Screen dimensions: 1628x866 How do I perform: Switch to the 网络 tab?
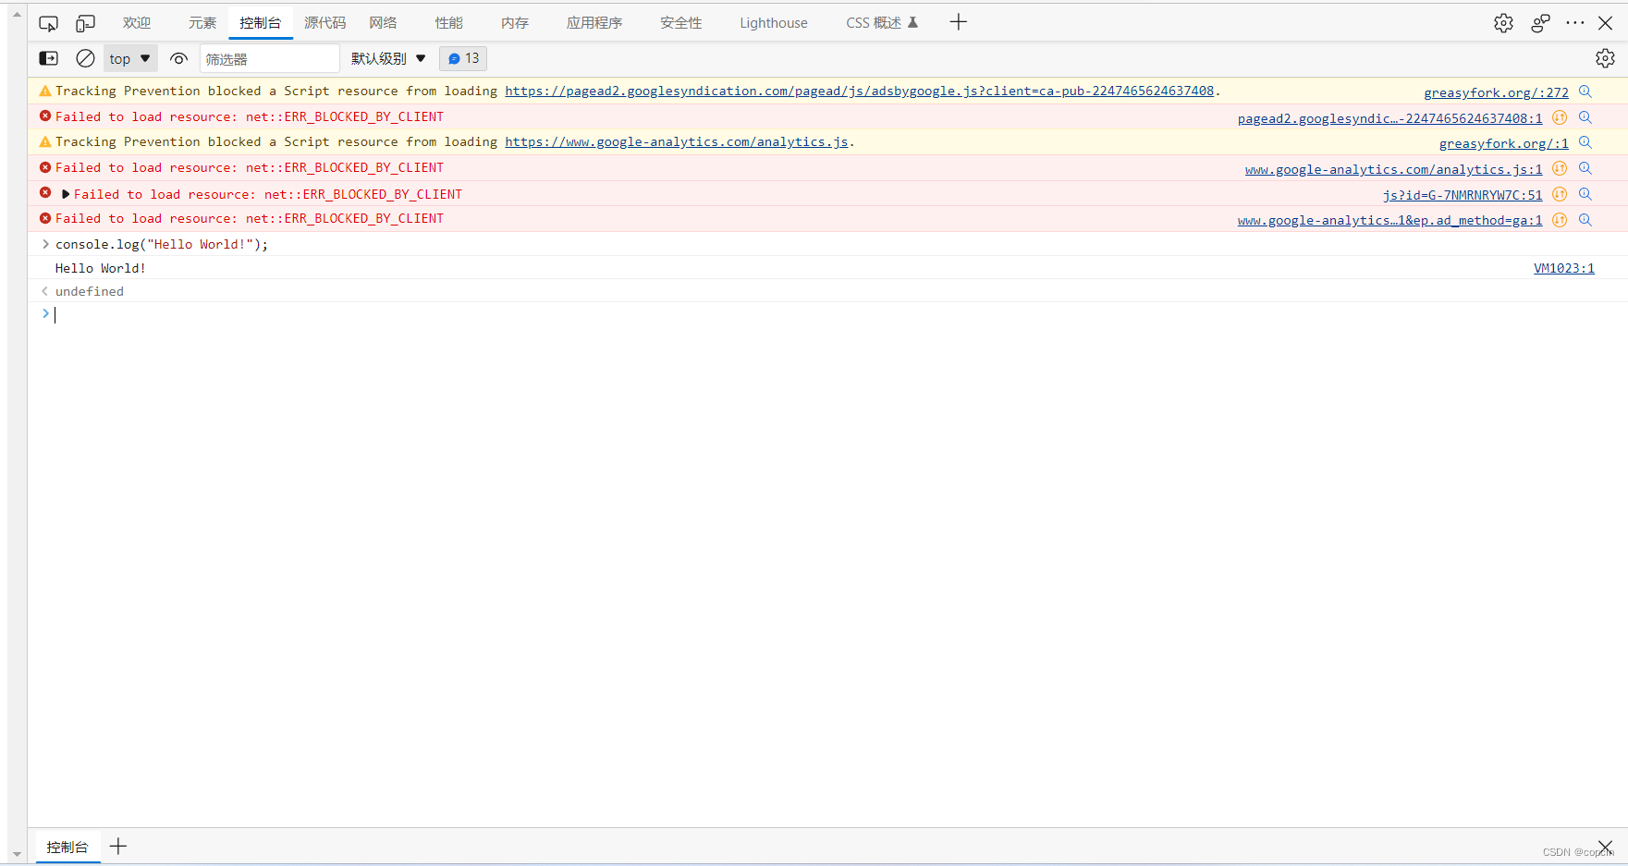tap(383, 23)
